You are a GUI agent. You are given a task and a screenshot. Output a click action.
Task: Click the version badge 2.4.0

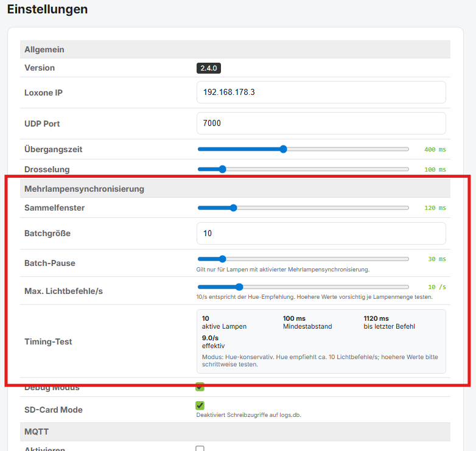pyautogui.click(x=209, y=68)
